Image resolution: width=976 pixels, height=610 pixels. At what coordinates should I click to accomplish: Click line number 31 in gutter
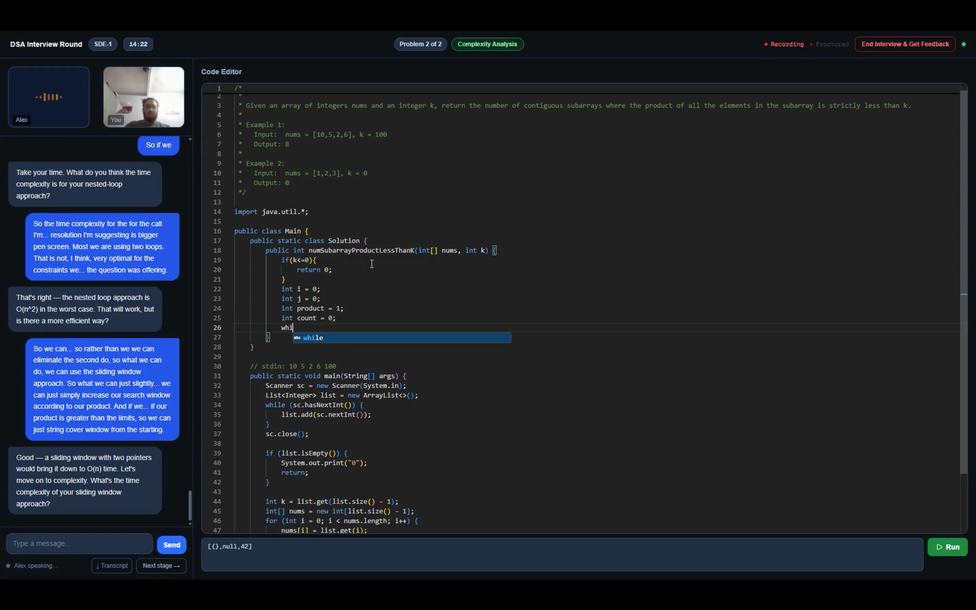(x=217, y=376)
